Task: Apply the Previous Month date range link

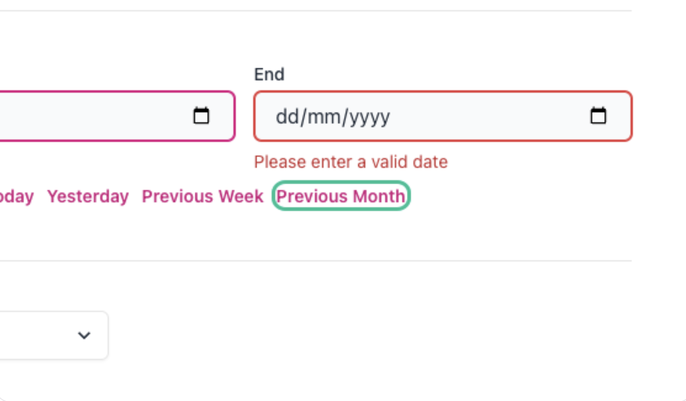Action: (x=341, y=196)
